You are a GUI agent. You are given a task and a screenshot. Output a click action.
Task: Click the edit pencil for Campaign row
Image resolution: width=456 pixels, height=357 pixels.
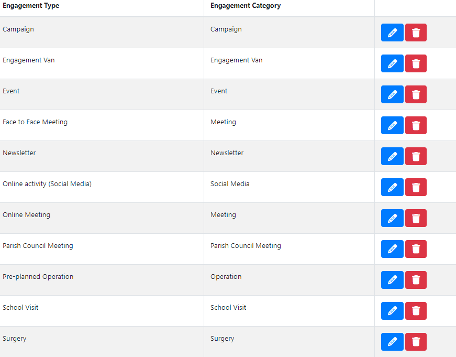(x=392, y=33)
